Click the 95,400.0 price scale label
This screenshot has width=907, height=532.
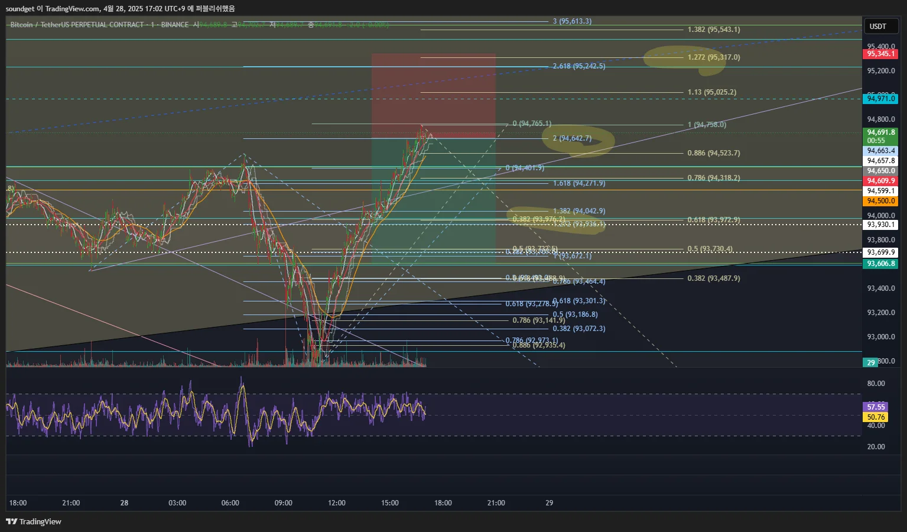pos(880,46)
